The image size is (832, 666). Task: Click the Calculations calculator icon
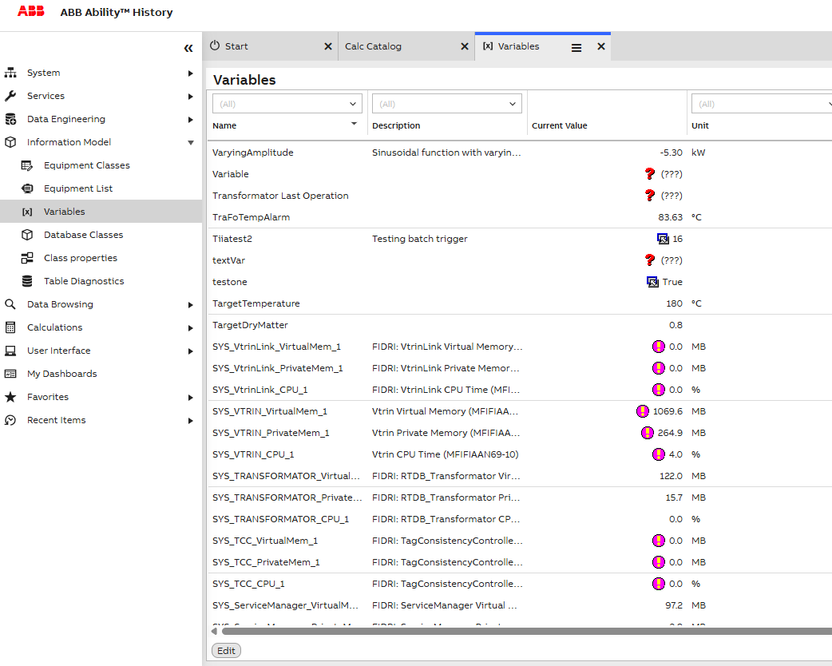tap(10, 327)
